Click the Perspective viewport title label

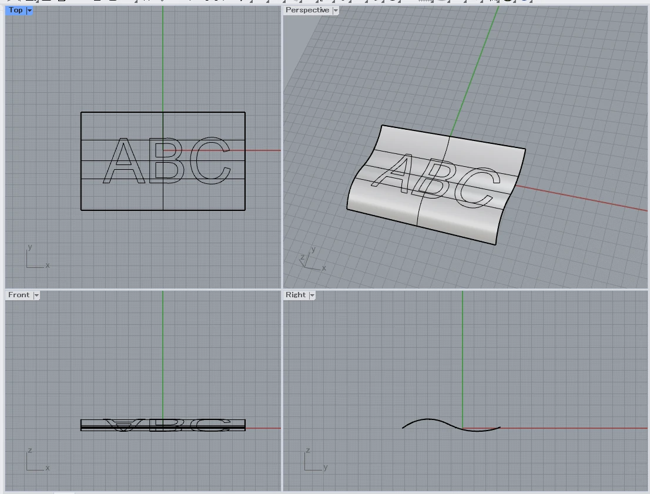[x=307, y=10]
